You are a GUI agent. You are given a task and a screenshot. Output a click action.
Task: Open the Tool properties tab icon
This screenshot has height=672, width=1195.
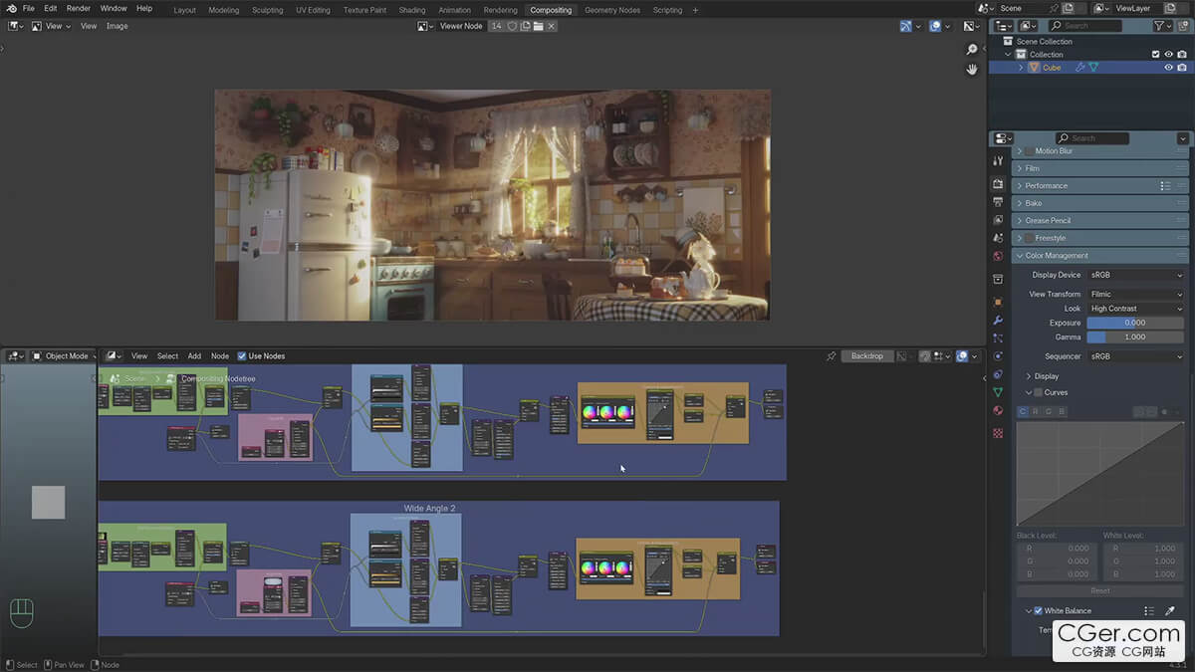pyautogui.click(x=998, y=161)
